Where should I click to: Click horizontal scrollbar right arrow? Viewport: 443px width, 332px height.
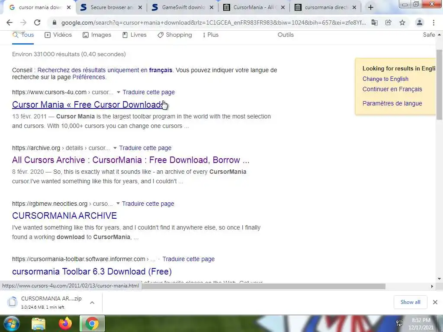[x=432, y=286]
